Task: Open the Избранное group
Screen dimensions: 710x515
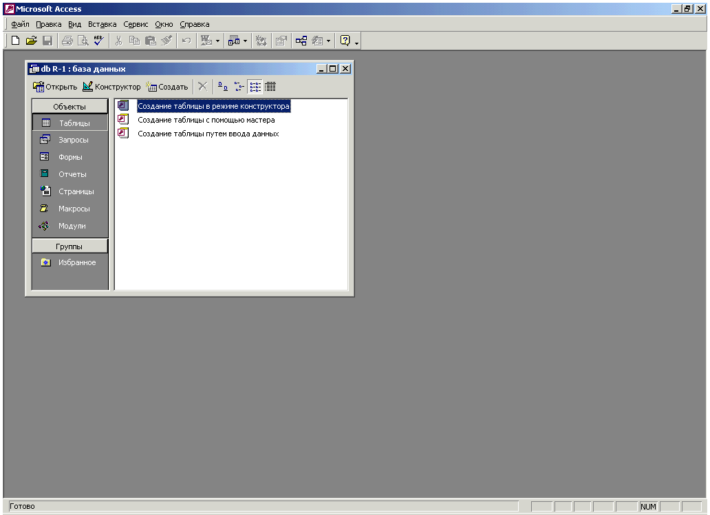Action: [x=69, y=262]
